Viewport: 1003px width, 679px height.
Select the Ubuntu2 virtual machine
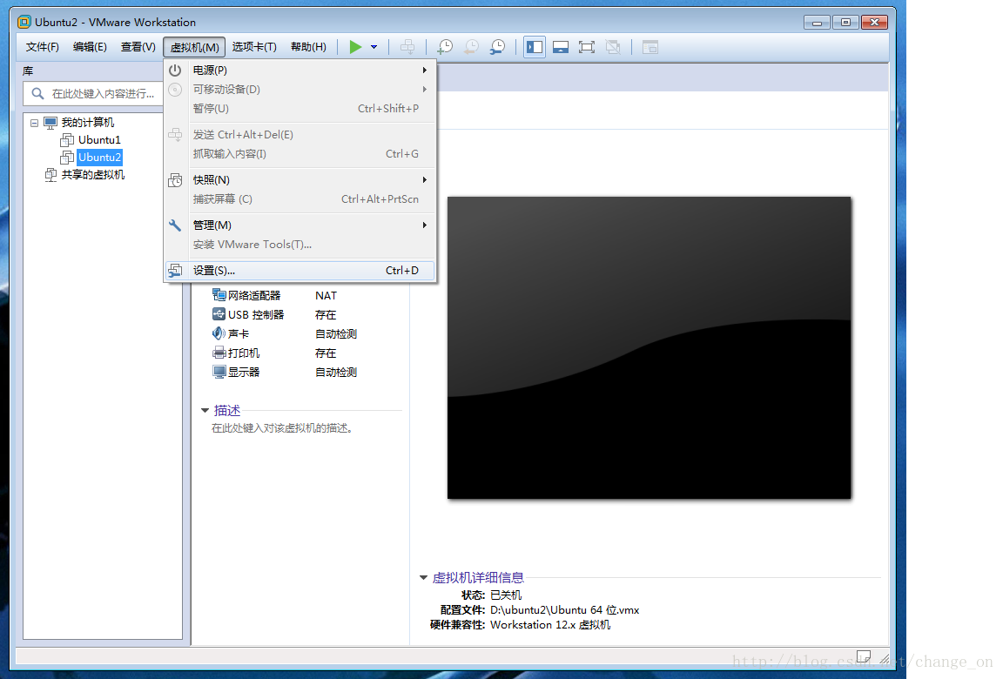[x=99, y=158]
